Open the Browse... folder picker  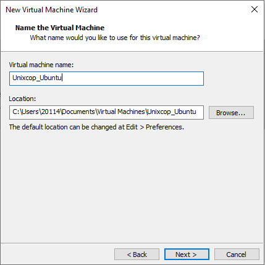pos(231,113)
